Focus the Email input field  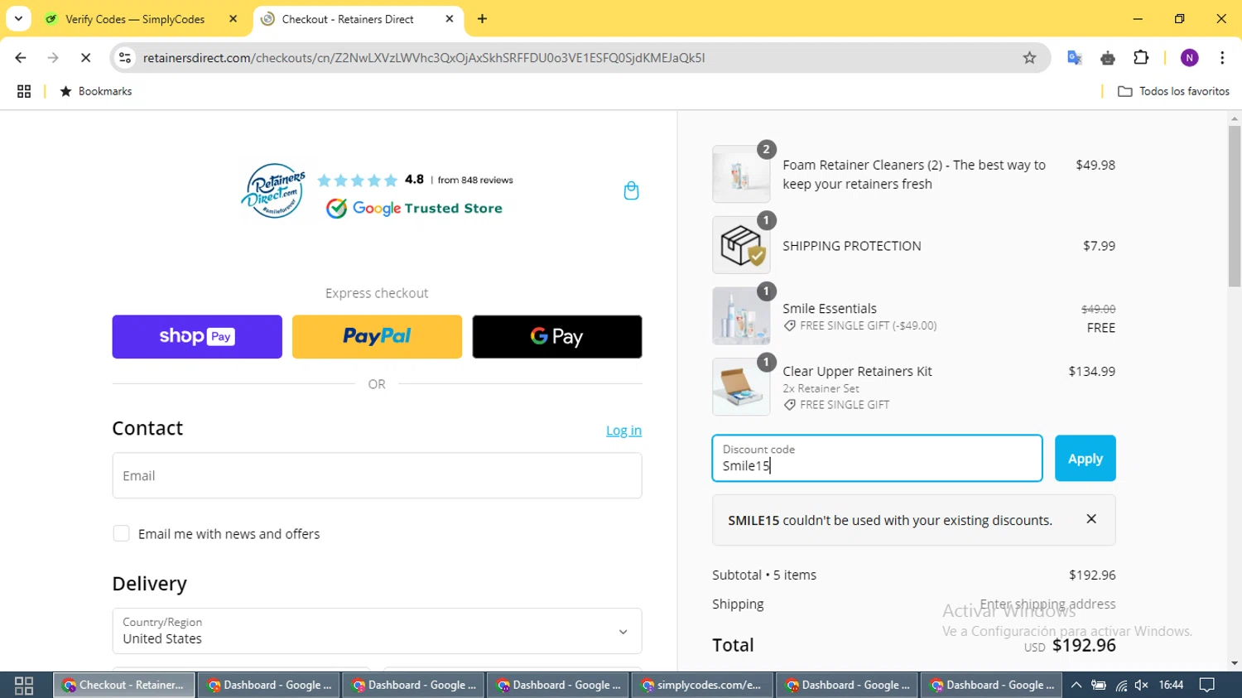click(377, 475)
